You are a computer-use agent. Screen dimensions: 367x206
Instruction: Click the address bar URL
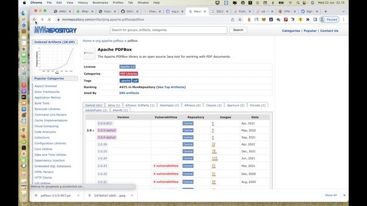tap(103, 19)
